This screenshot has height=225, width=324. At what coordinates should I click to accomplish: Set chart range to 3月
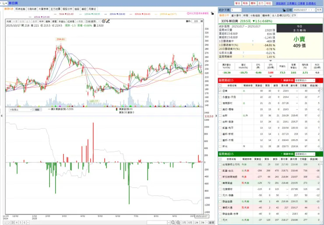tap(184, 222)
